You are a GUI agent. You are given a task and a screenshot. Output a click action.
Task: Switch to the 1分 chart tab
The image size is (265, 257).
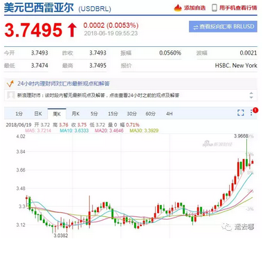tap(19, 113)
